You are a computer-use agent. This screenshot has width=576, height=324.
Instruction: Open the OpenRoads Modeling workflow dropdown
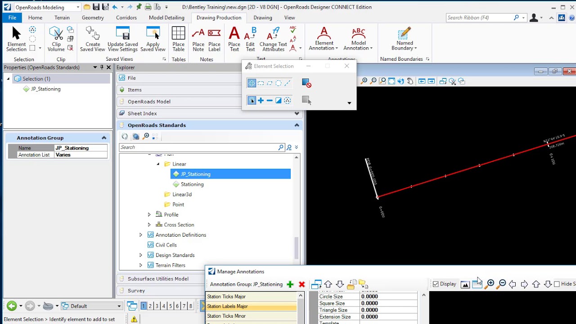[77, 7]
